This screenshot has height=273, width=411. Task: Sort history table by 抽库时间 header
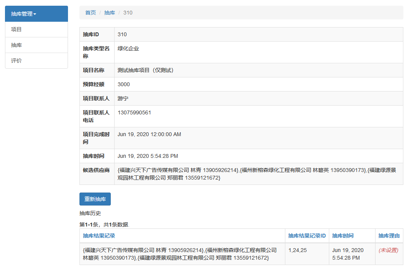[x=343, y=236]
